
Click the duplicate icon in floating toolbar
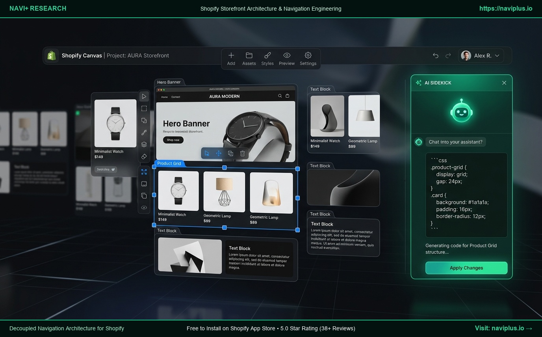(x=231, y=154)
